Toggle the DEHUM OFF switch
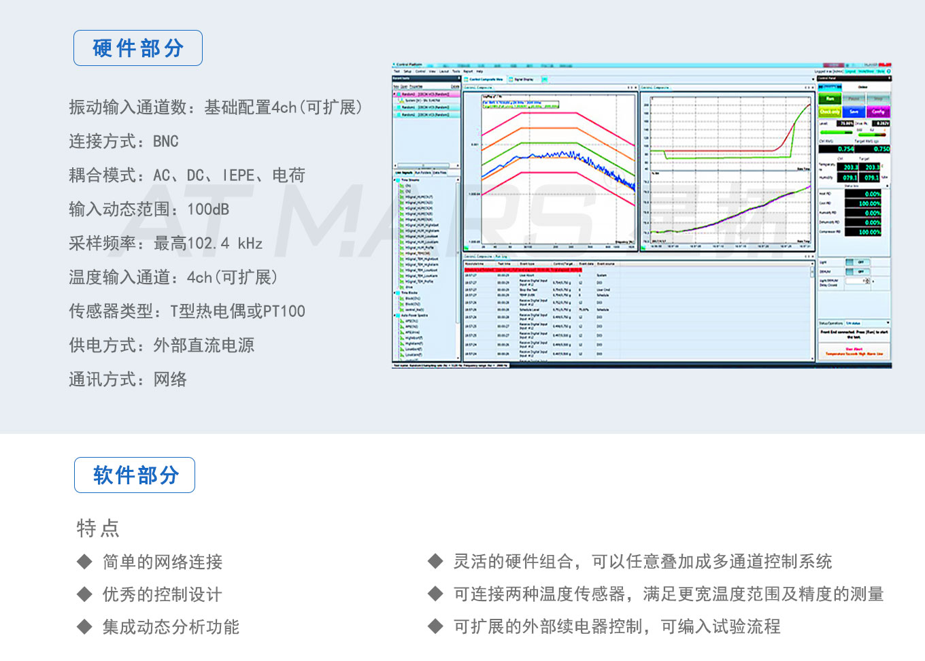Image resolution: width=925 pixels, height=661 pixels. pyautogui.click(x=858, y=272)
